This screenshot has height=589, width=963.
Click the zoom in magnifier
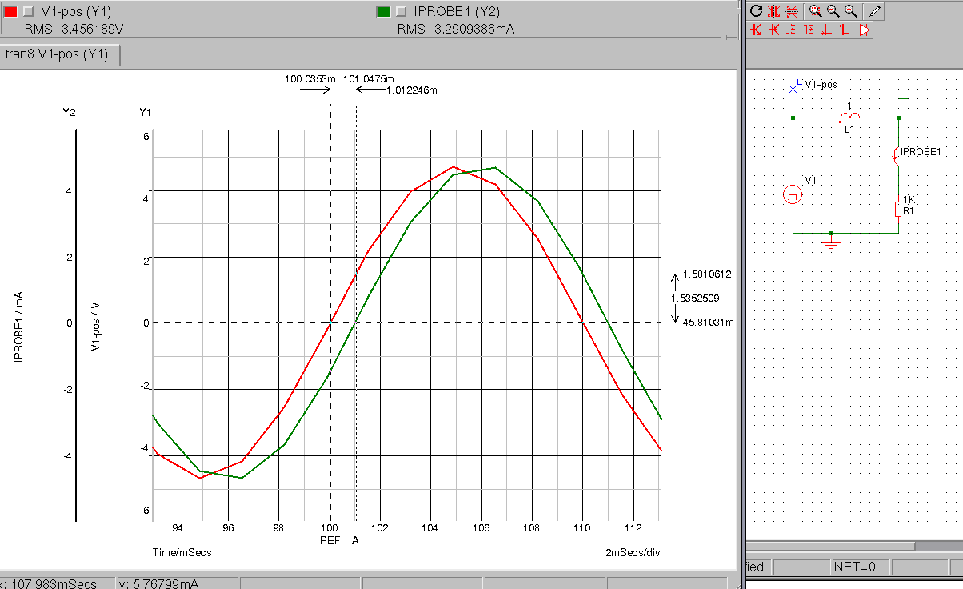pos(850,11)
